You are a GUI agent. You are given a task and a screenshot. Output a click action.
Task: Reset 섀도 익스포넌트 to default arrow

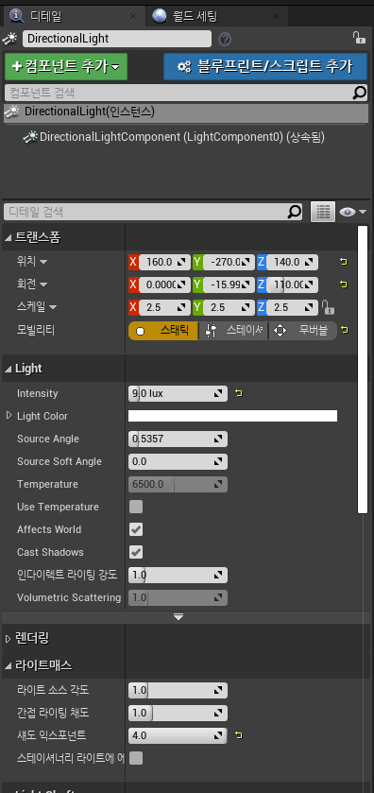tap(239, 735)
